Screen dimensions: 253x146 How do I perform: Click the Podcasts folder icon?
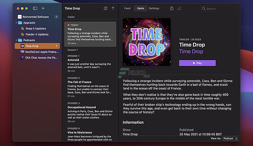(x=20, y=40)
